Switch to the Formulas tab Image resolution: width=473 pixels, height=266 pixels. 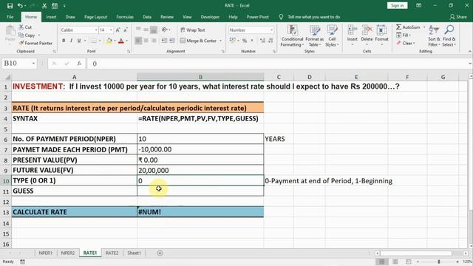pyautogui.click(x=125, y=17)
